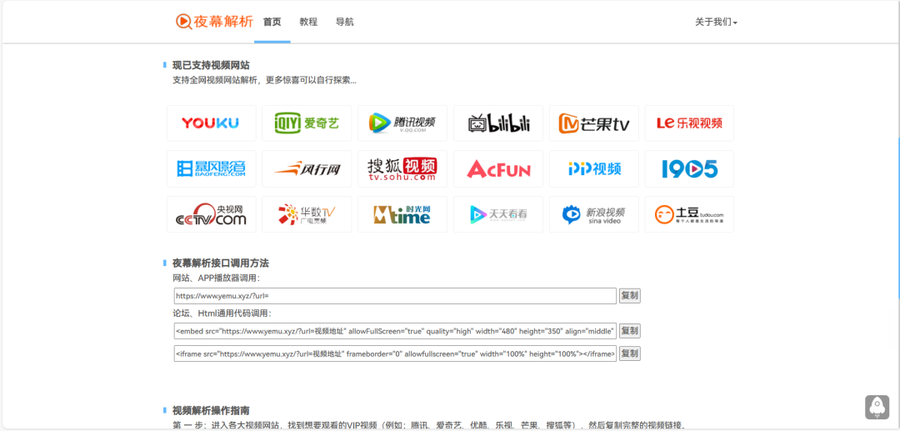Copy the iframe code snippet

630,353
